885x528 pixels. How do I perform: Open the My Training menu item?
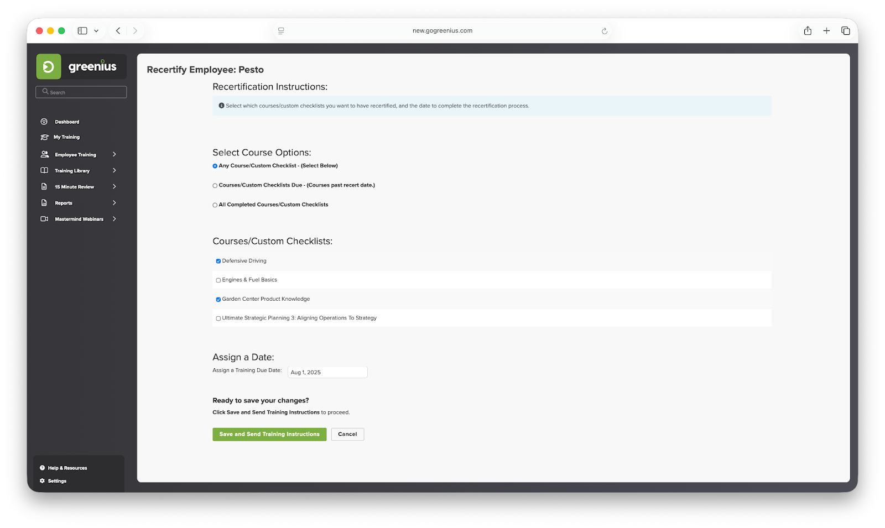[x=66, y=137]
